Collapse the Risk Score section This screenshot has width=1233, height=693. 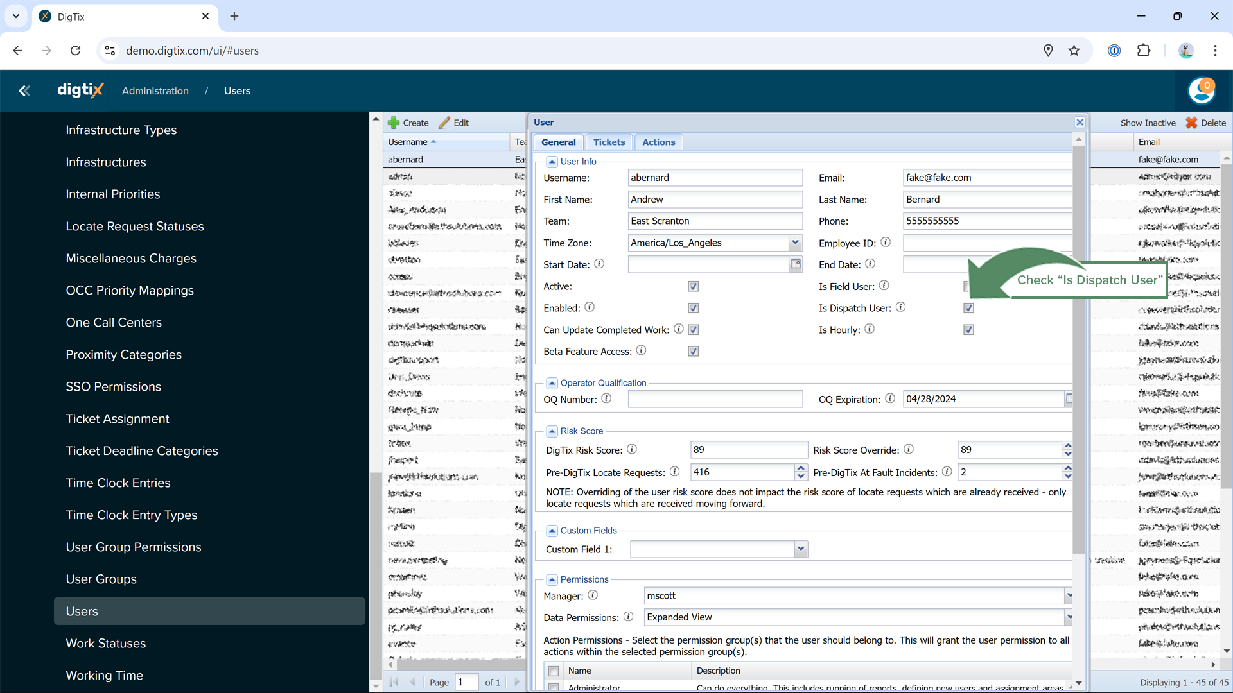coord(552,431)
